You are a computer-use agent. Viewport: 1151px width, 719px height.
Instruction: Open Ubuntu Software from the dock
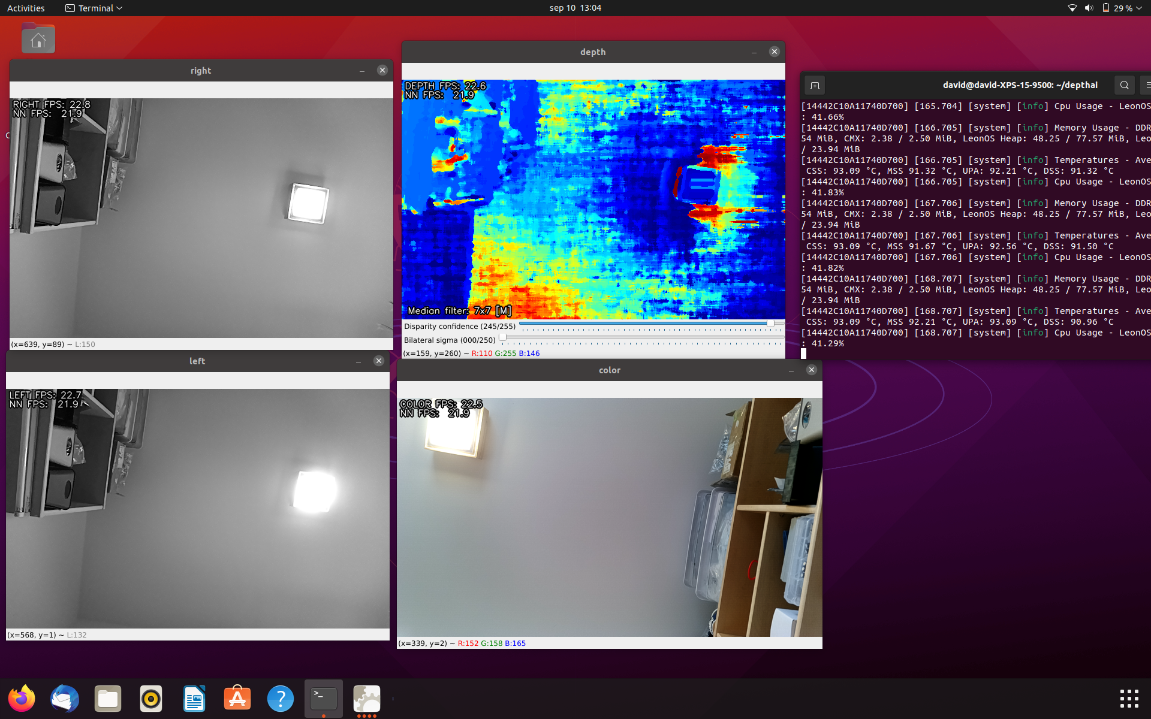pyautogui.click(x=237, y=698)
